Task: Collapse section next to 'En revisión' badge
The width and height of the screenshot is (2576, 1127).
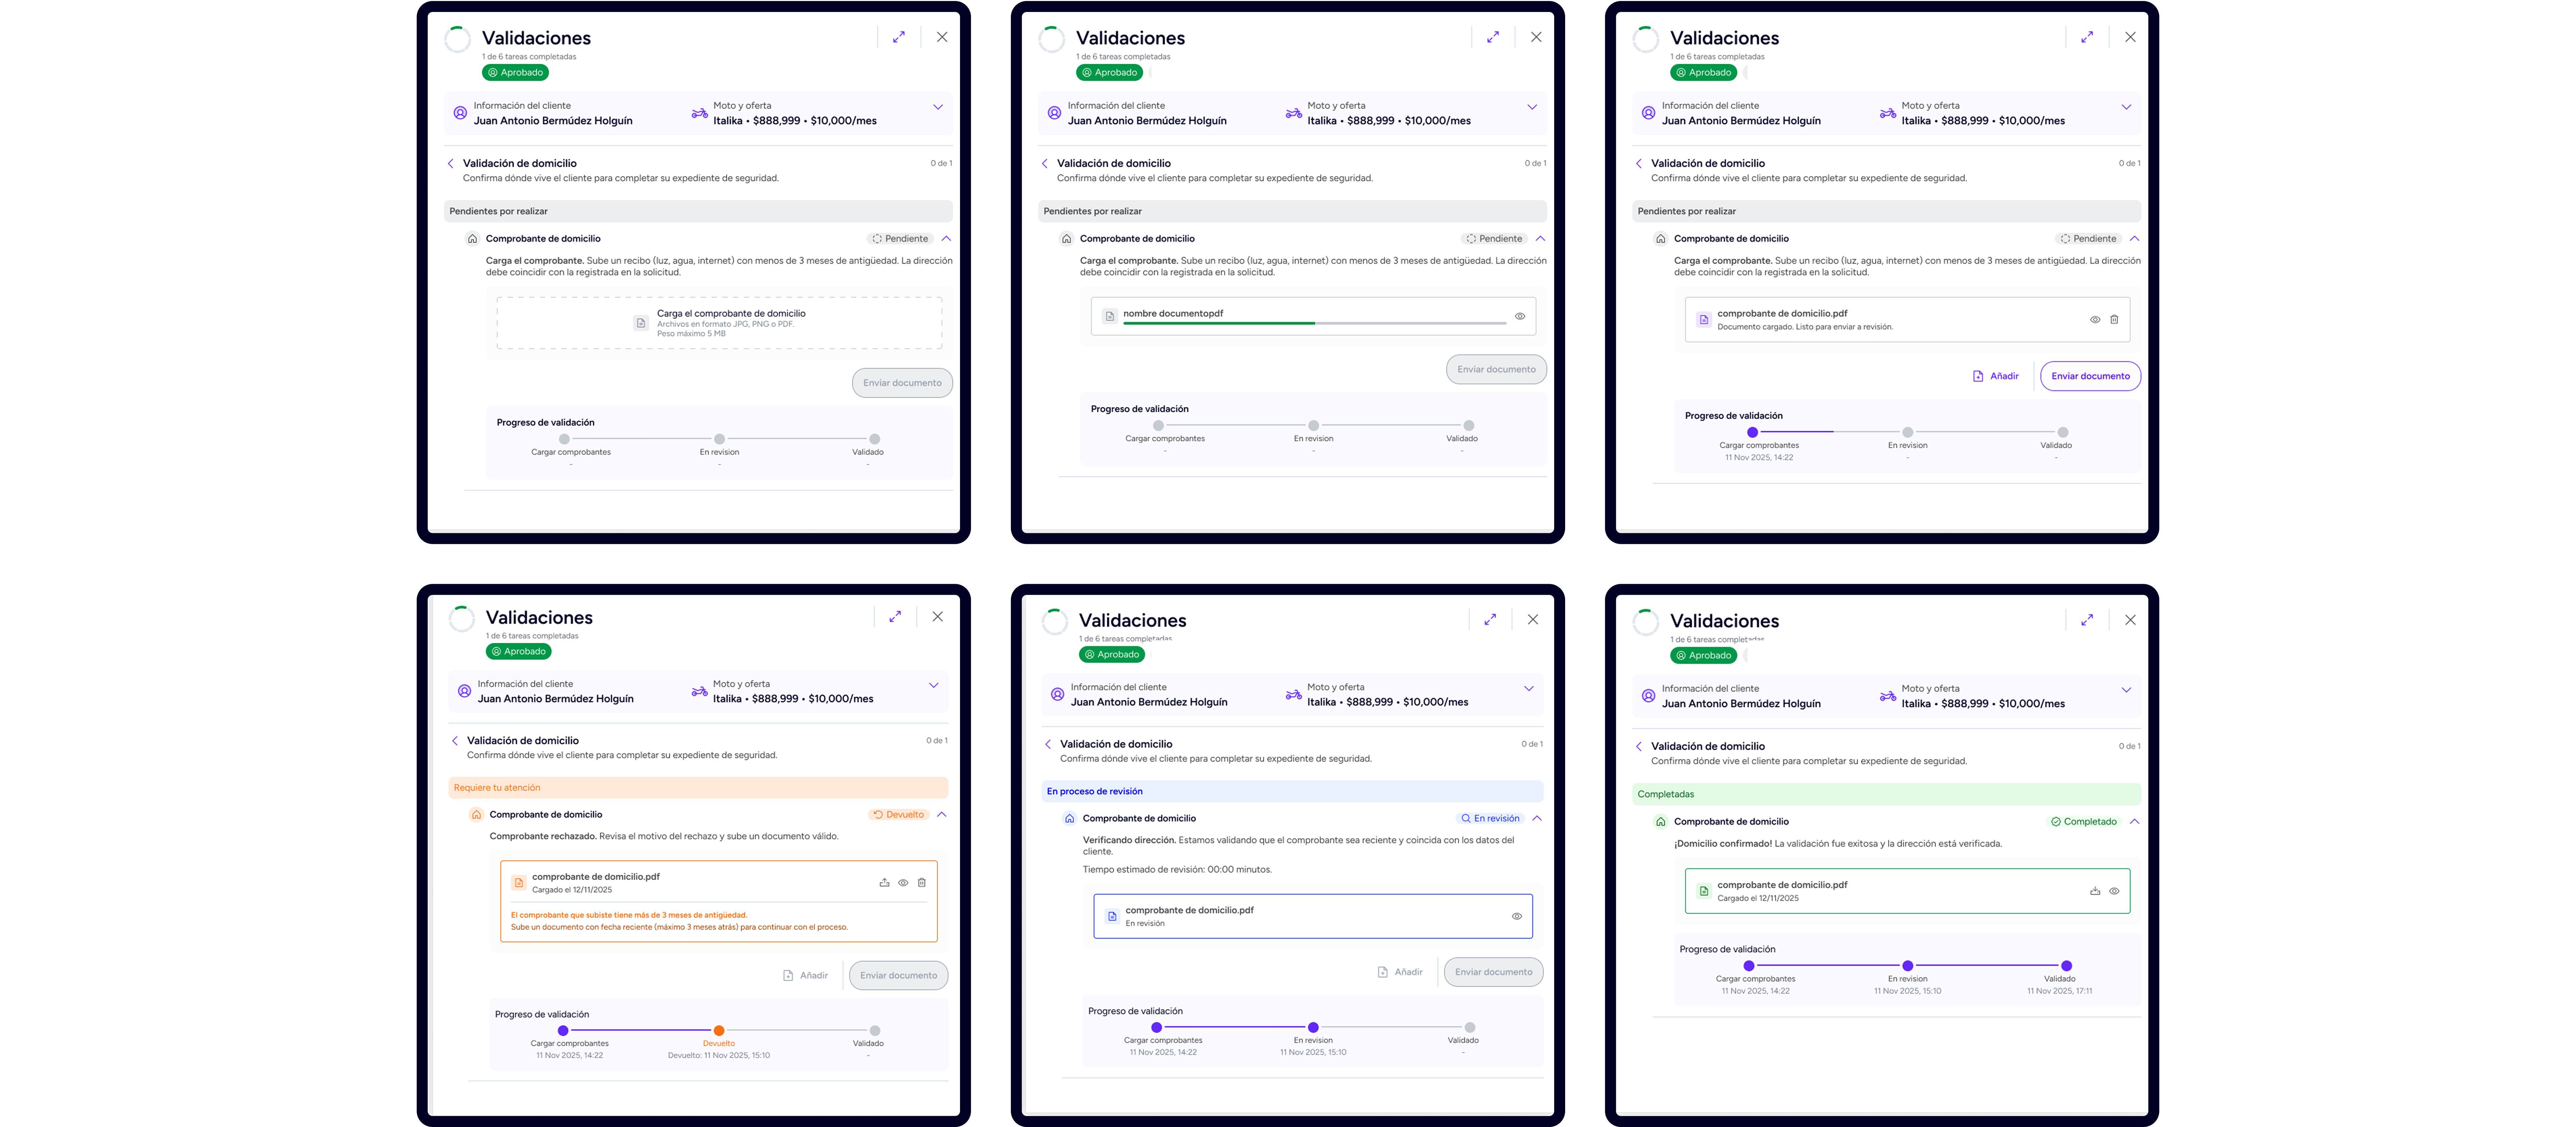Action: tap(1537, 818)
